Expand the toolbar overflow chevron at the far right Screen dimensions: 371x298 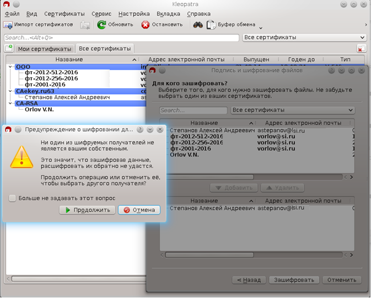click(366, 25)
